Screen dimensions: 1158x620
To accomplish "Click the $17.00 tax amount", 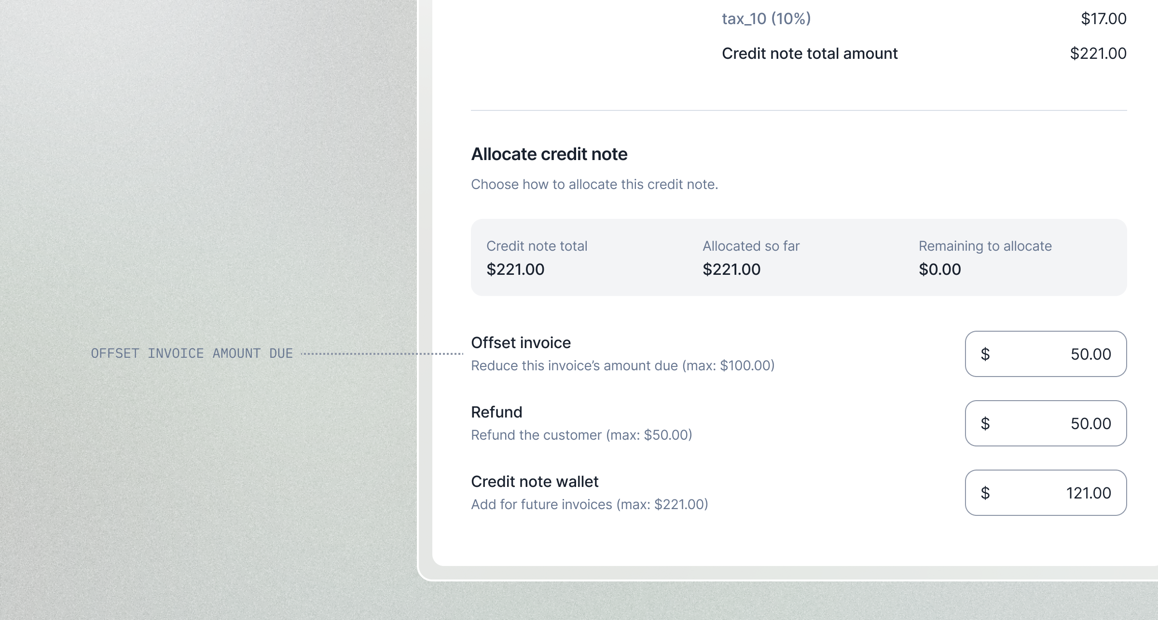I will tap(1103, 19).
